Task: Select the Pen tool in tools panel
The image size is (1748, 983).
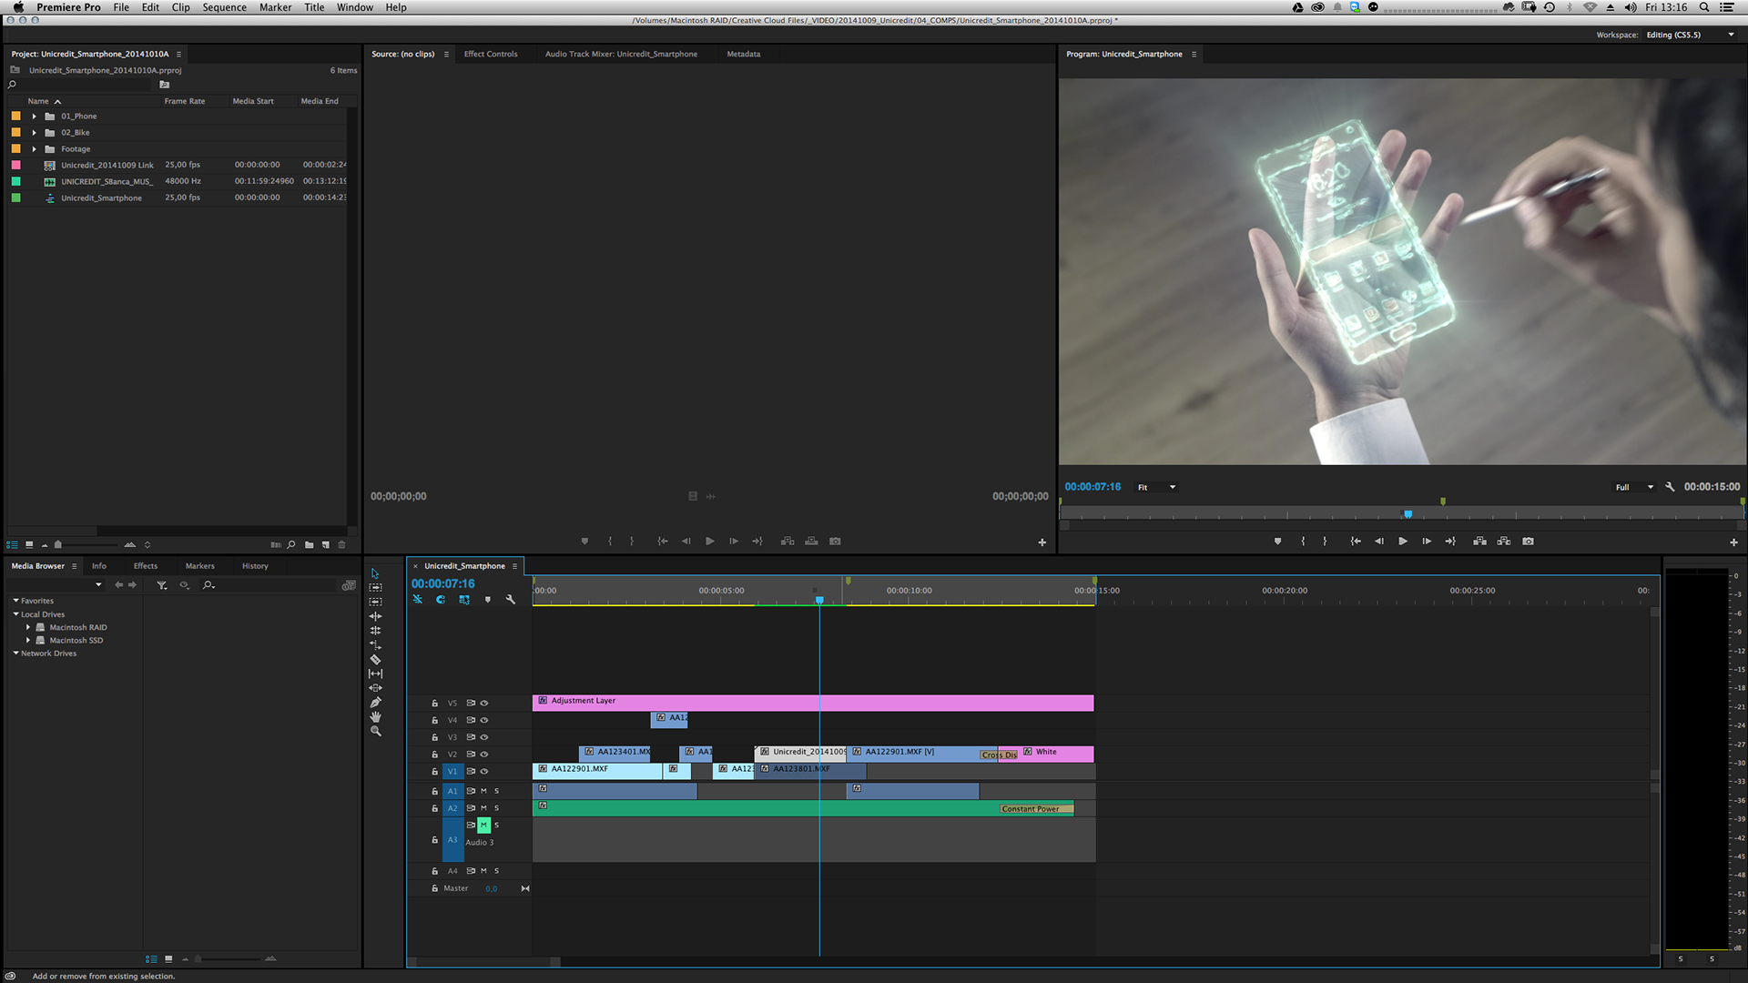Action: pyautogui.click(x=375, y=703)
